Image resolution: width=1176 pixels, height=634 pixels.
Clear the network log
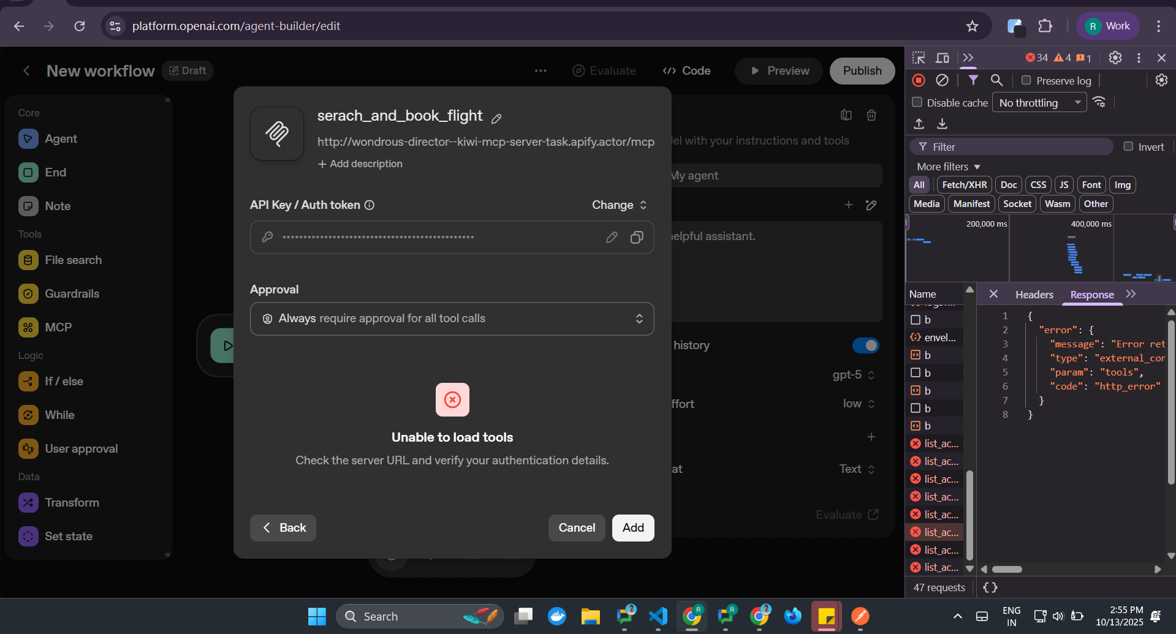tap(943, 80)
